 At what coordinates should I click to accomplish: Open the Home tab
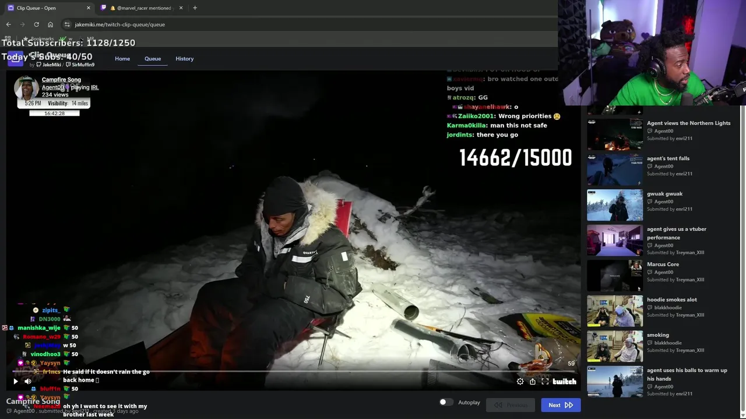coord(122,59)
